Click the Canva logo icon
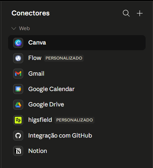153x168 pixels. coord(18,43)
